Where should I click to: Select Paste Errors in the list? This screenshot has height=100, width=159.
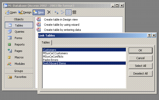click(84, 60)
